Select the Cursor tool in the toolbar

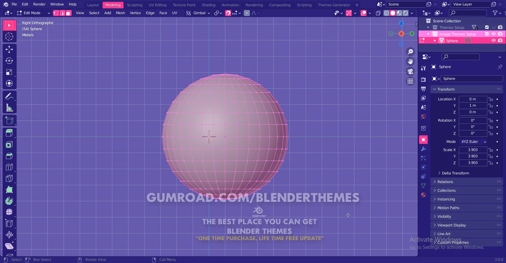9,37
